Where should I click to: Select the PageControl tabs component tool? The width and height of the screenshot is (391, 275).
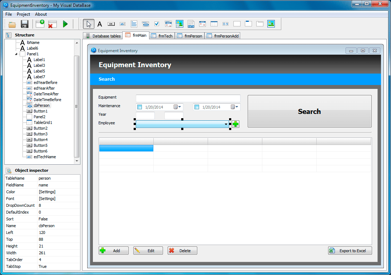click(260, 24)
